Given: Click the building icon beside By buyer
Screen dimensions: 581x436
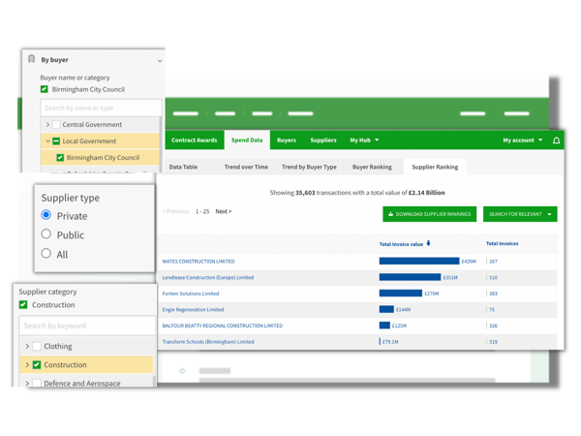Looking at the screenshot, I should [32, 59].
